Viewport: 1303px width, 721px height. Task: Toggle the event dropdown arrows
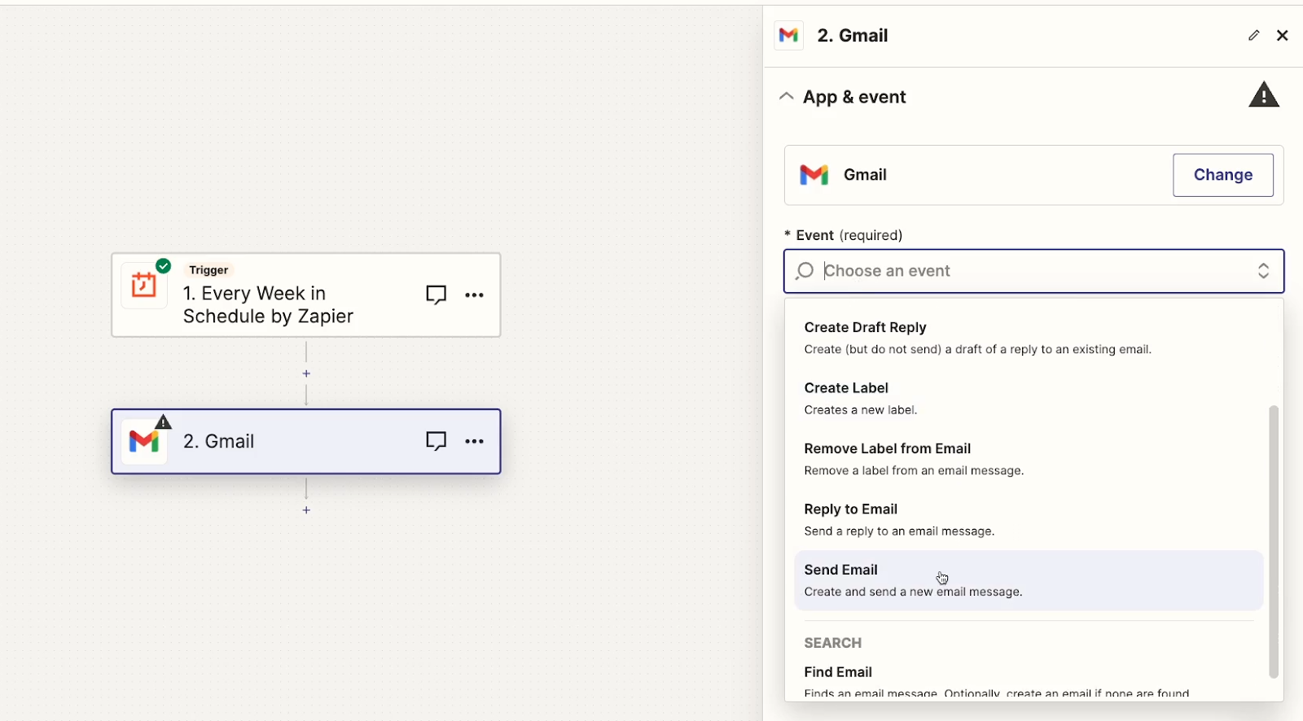pyautogui.click(x=1263, y=271)
